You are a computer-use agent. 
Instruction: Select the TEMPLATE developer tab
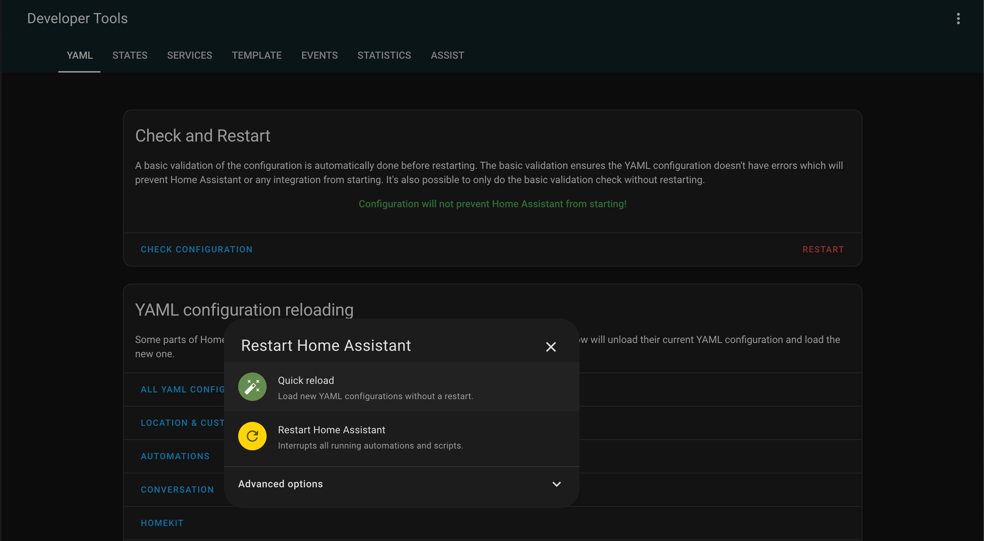coord(256,55)
